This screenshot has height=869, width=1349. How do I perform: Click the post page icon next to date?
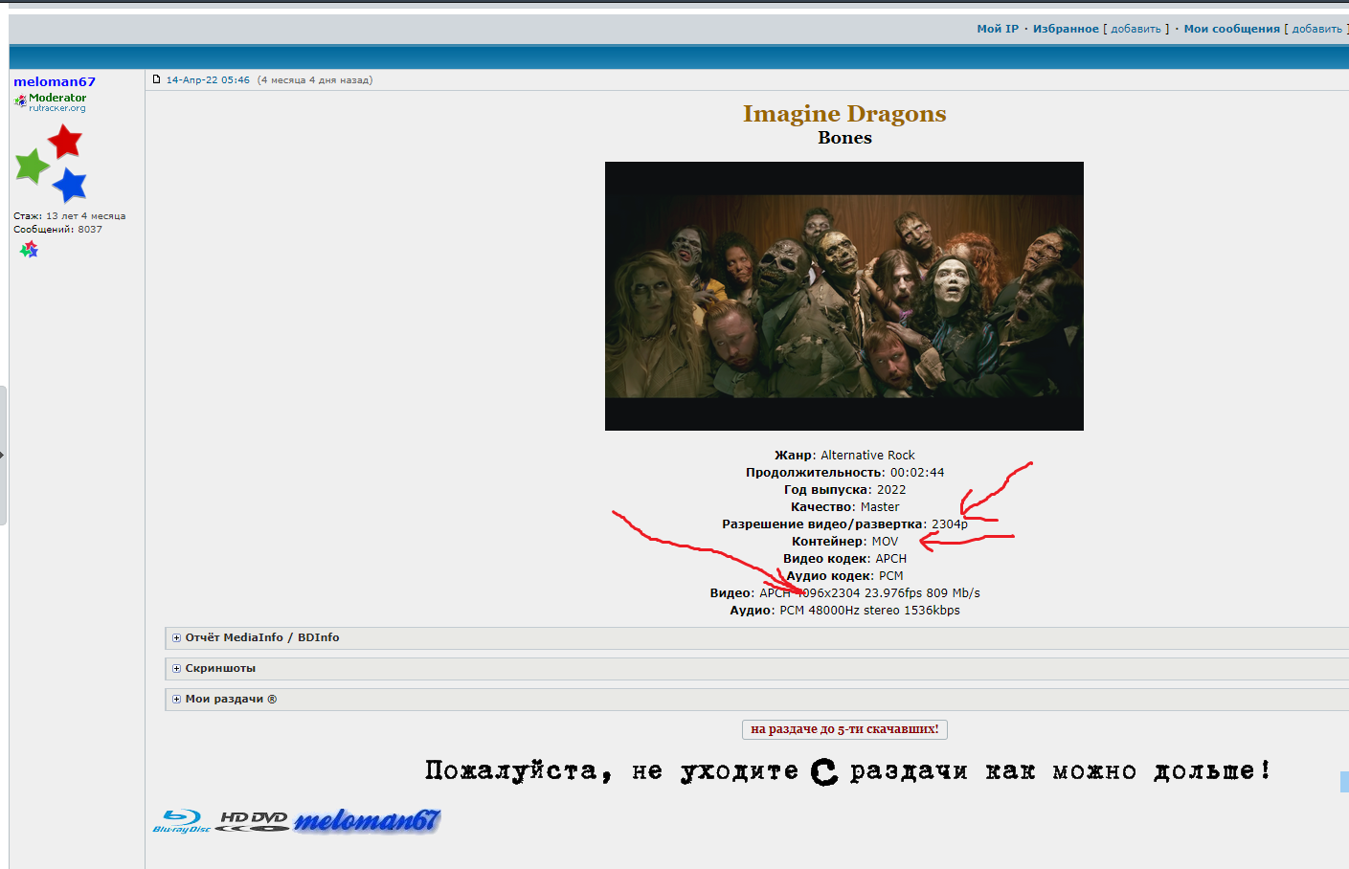point(157,79)
